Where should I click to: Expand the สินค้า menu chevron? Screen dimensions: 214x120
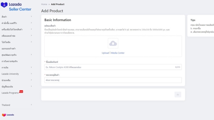click(x=31, y=17)
